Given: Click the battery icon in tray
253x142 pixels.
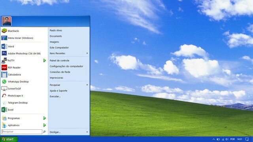Looking at the screenshot, I should pyautogui.click(x=218, y=139).
